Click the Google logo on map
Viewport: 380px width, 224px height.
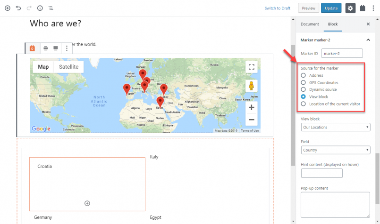(41, 128)
